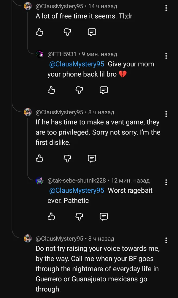Open options menu for the "Tl;dr" comment
The width and height of the screenshot is (178, 298).
pyautogui.click(x=166, y=8)
